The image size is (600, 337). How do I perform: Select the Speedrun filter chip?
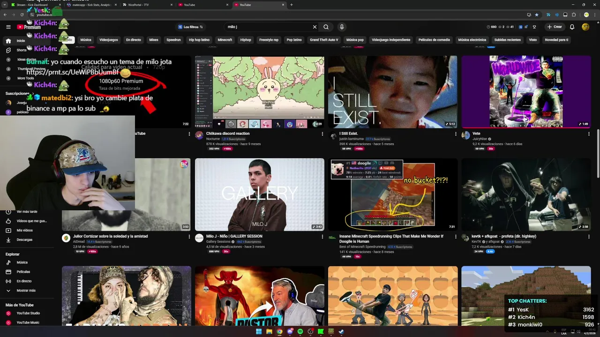173,40
